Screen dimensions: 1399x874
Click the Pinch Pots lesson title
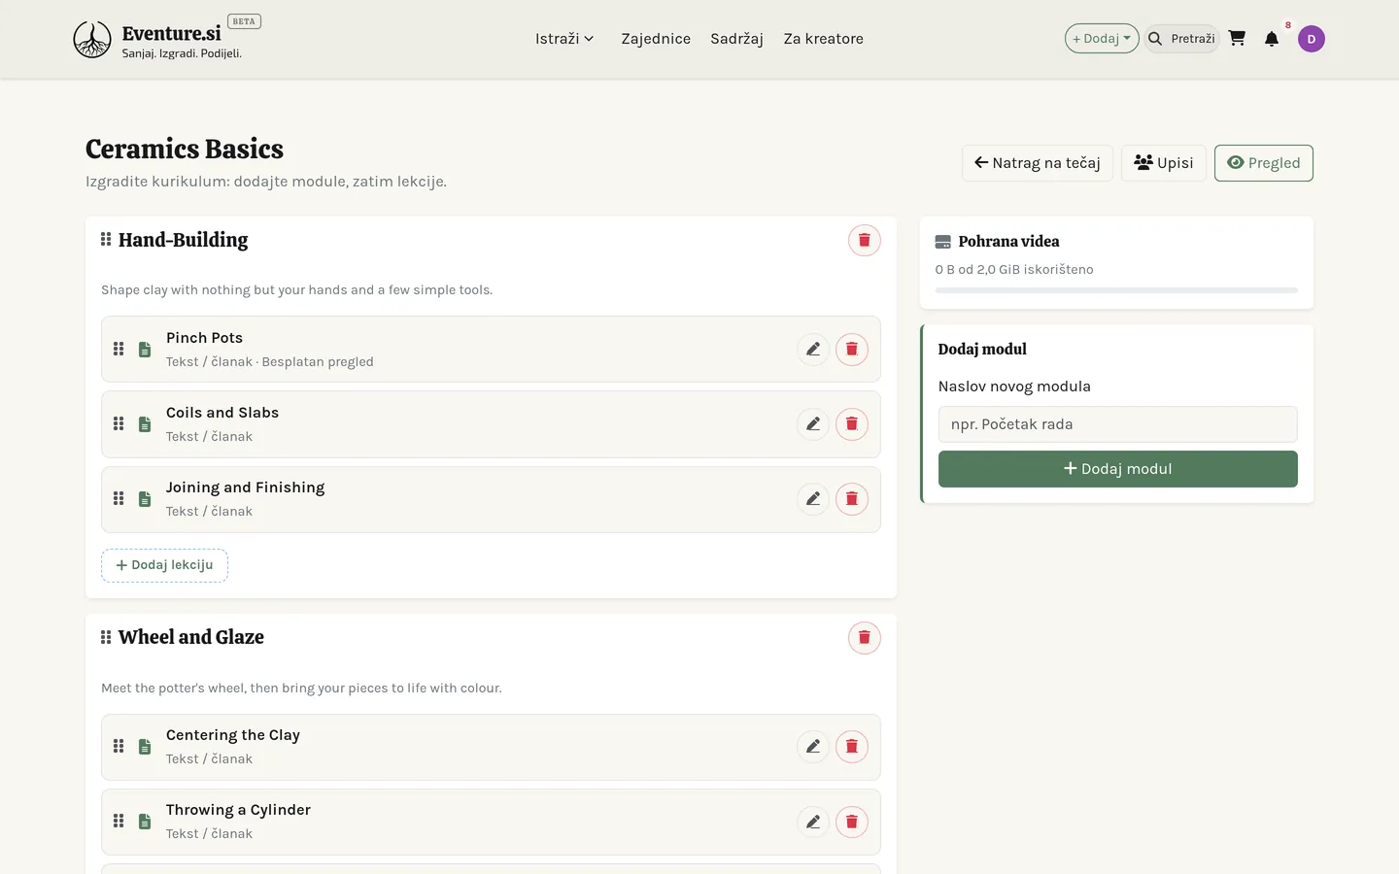click(x=204, y=338)
